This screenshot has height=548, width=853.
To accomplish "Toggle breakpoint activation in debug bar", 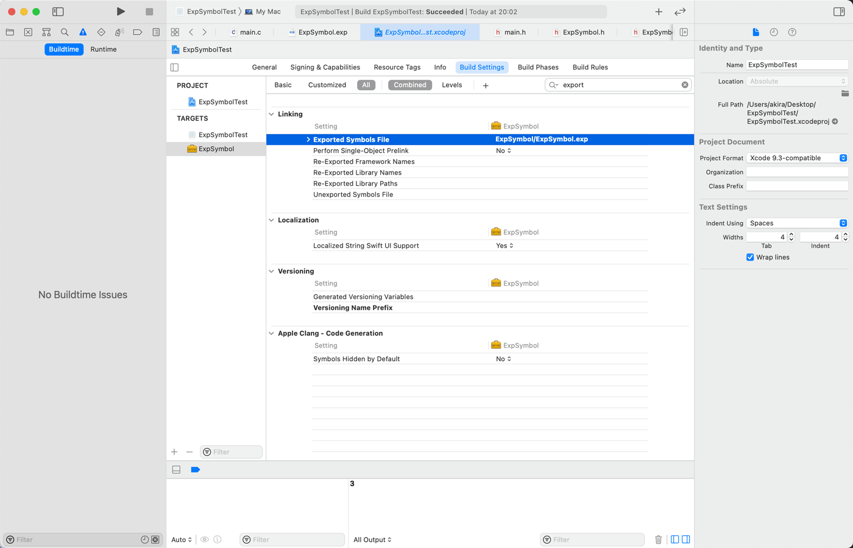I will 195,469.
